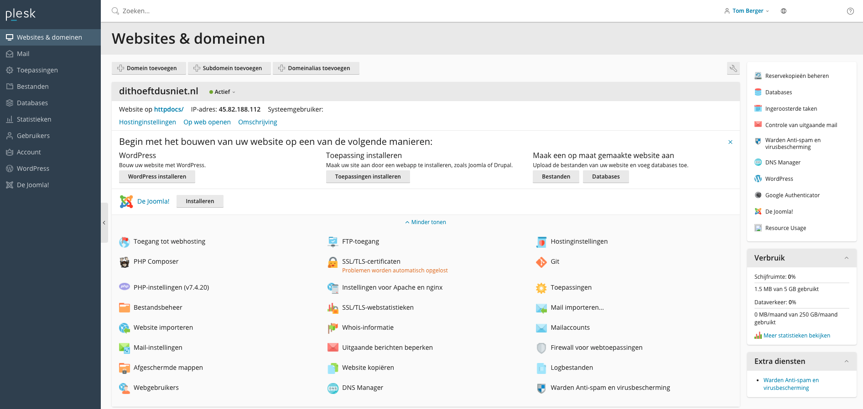Open Toepassingen gear icon in main list
This screenshot has height=409, width=863.
(x=541, y=288)
